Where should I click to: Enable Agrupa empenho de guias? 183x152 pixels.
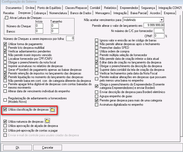(x=97, y=96)
